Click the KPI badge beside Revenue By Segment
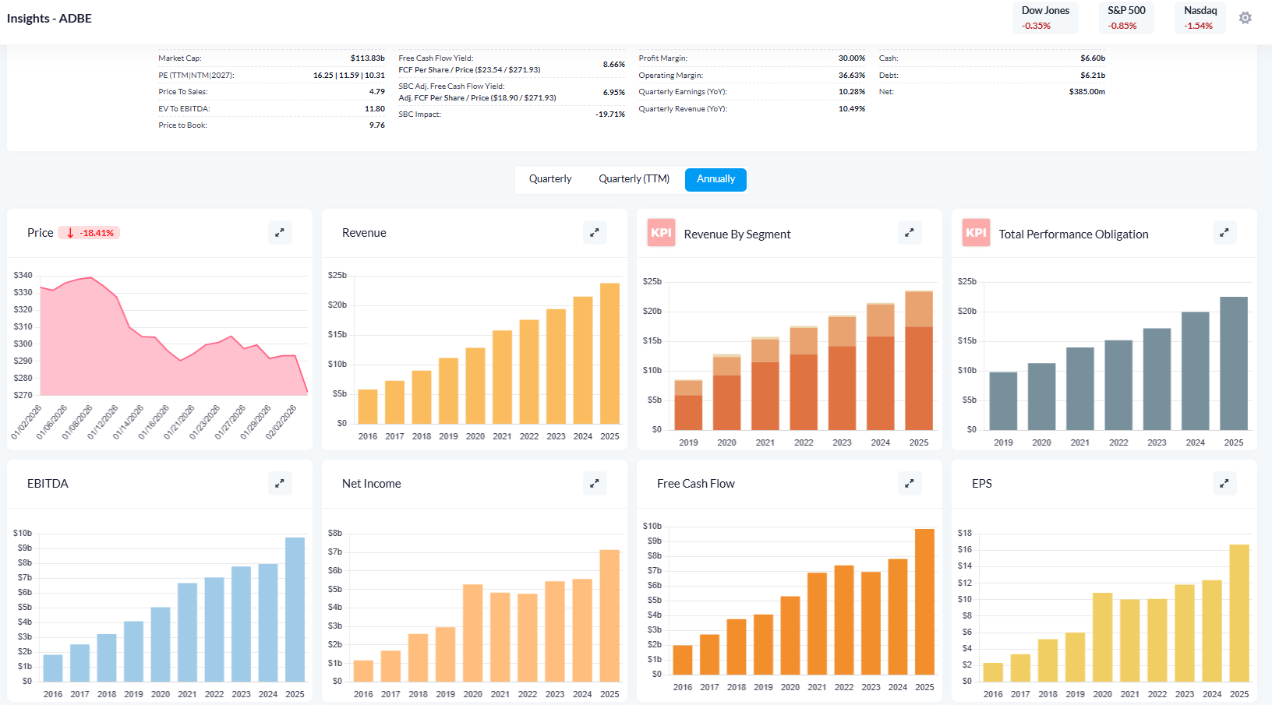 (661, 233)
